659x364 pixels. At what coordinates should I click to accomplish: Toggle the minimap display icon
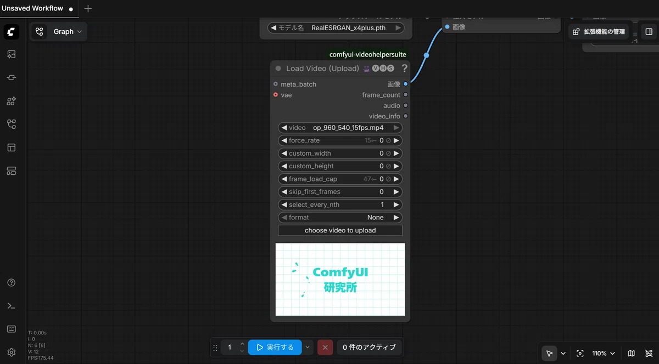click(x=631, y=354)
